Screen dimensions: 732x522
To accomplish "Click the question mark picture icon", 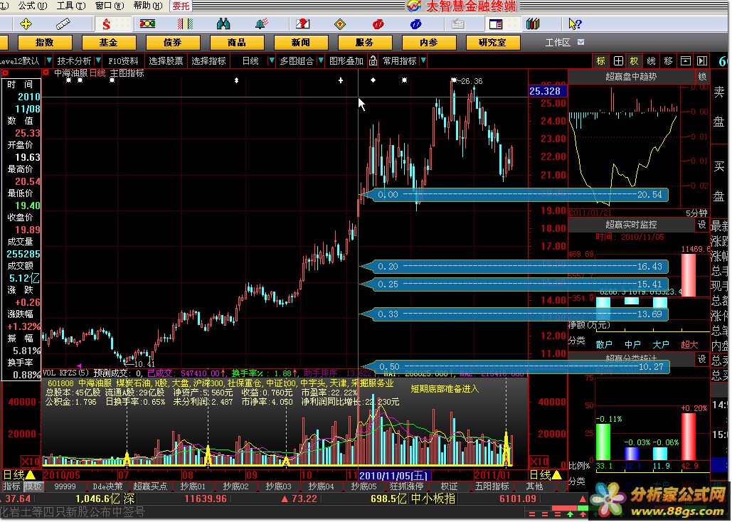I will (x=302, y=23).
